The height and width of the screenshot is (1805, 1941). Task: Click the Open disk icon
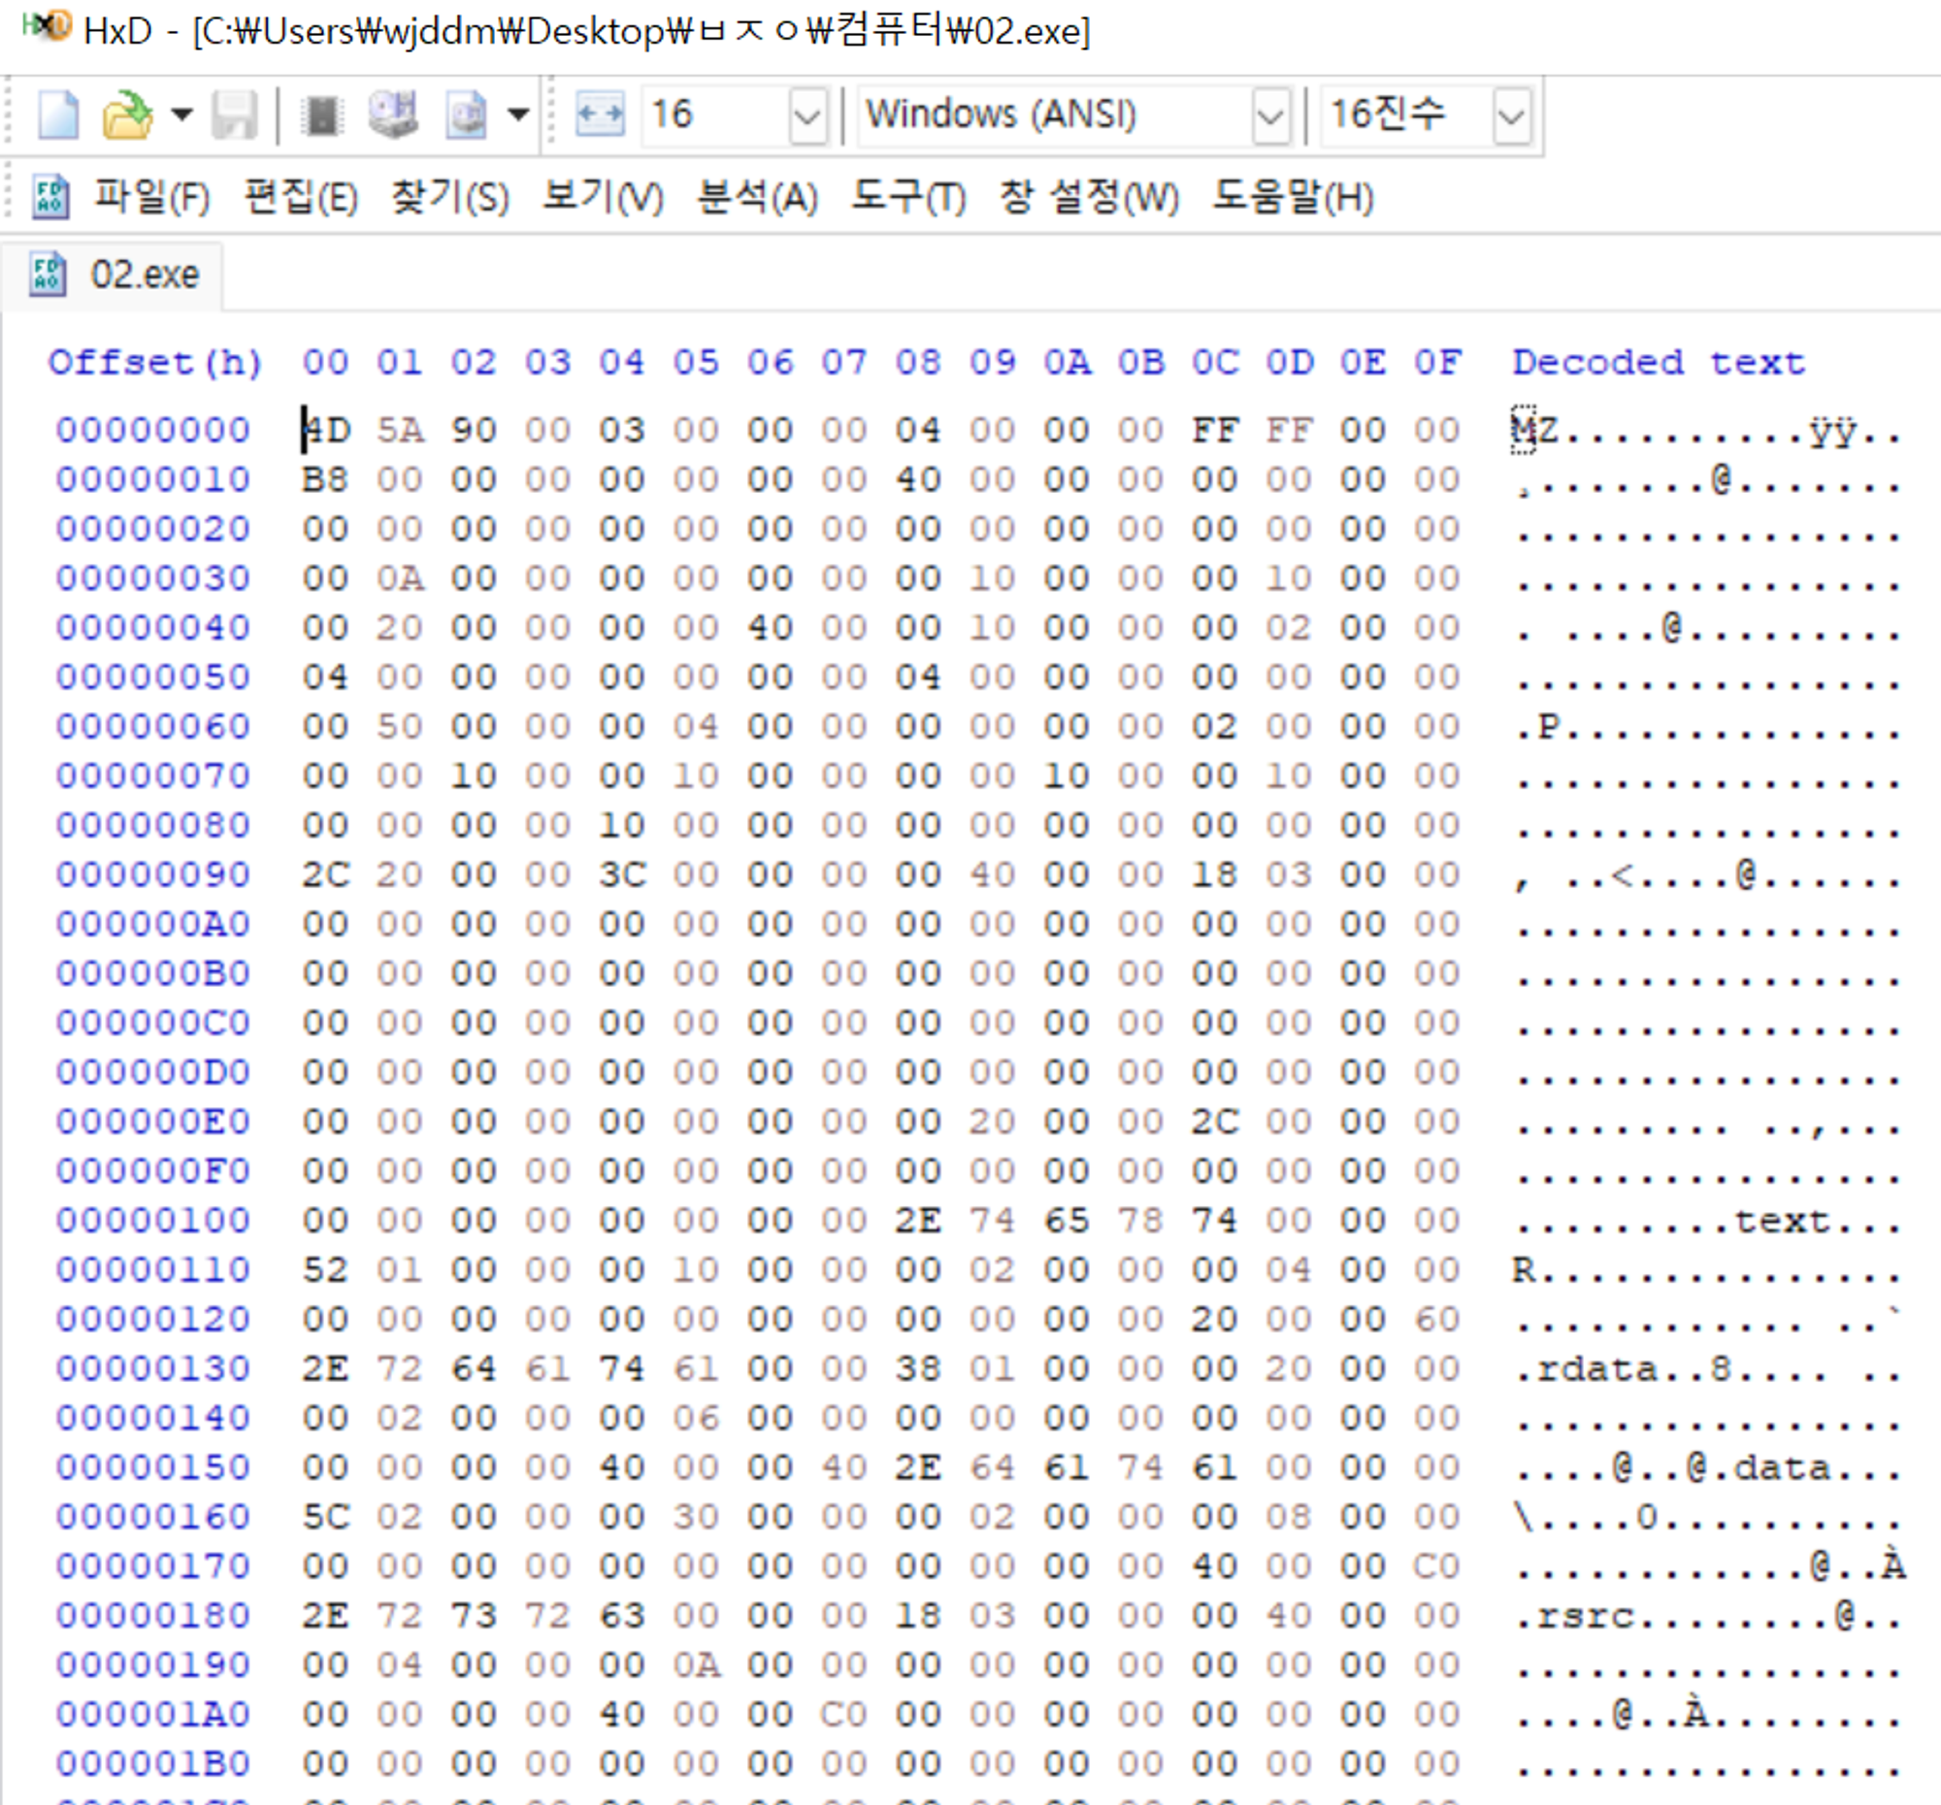point(393,115)
